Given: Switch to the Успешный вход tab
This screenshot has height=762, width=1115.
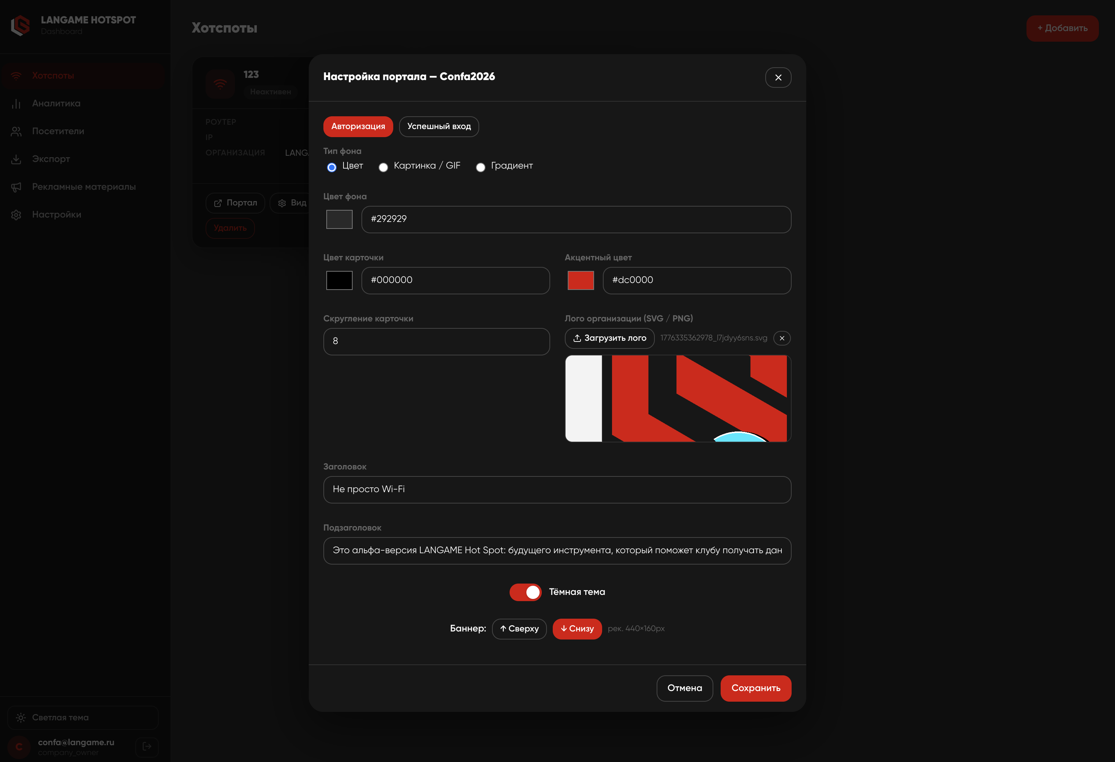Looking at the screenshot, I should pos(439,127).
